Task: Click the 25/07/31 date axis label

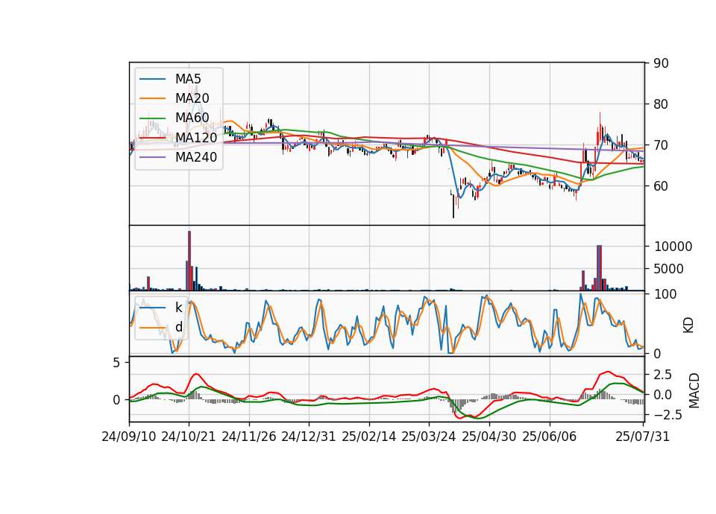Action: pos(642,437)
